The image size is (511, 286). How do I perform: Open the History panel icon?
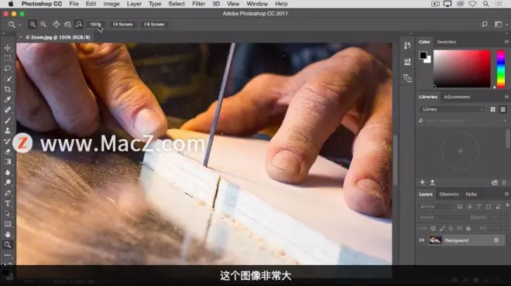tap(407, 46)
